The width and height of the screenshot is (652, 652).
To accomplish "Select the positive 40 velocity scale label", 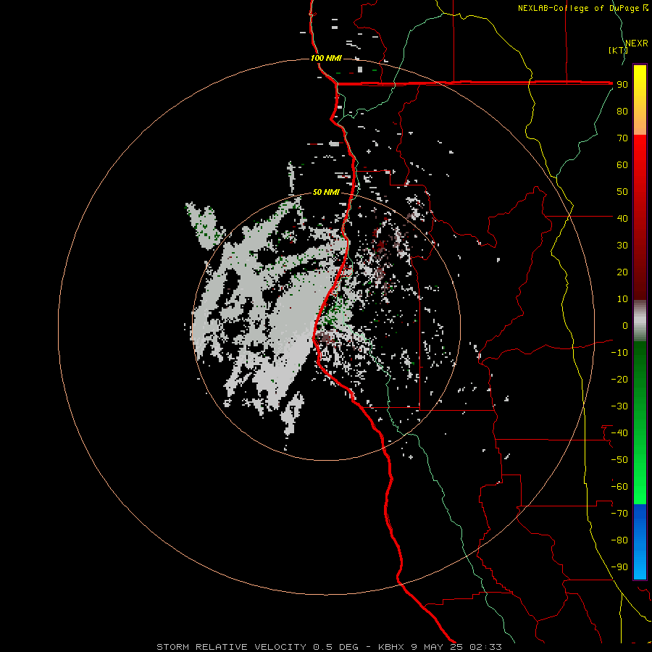I will 622,218.
